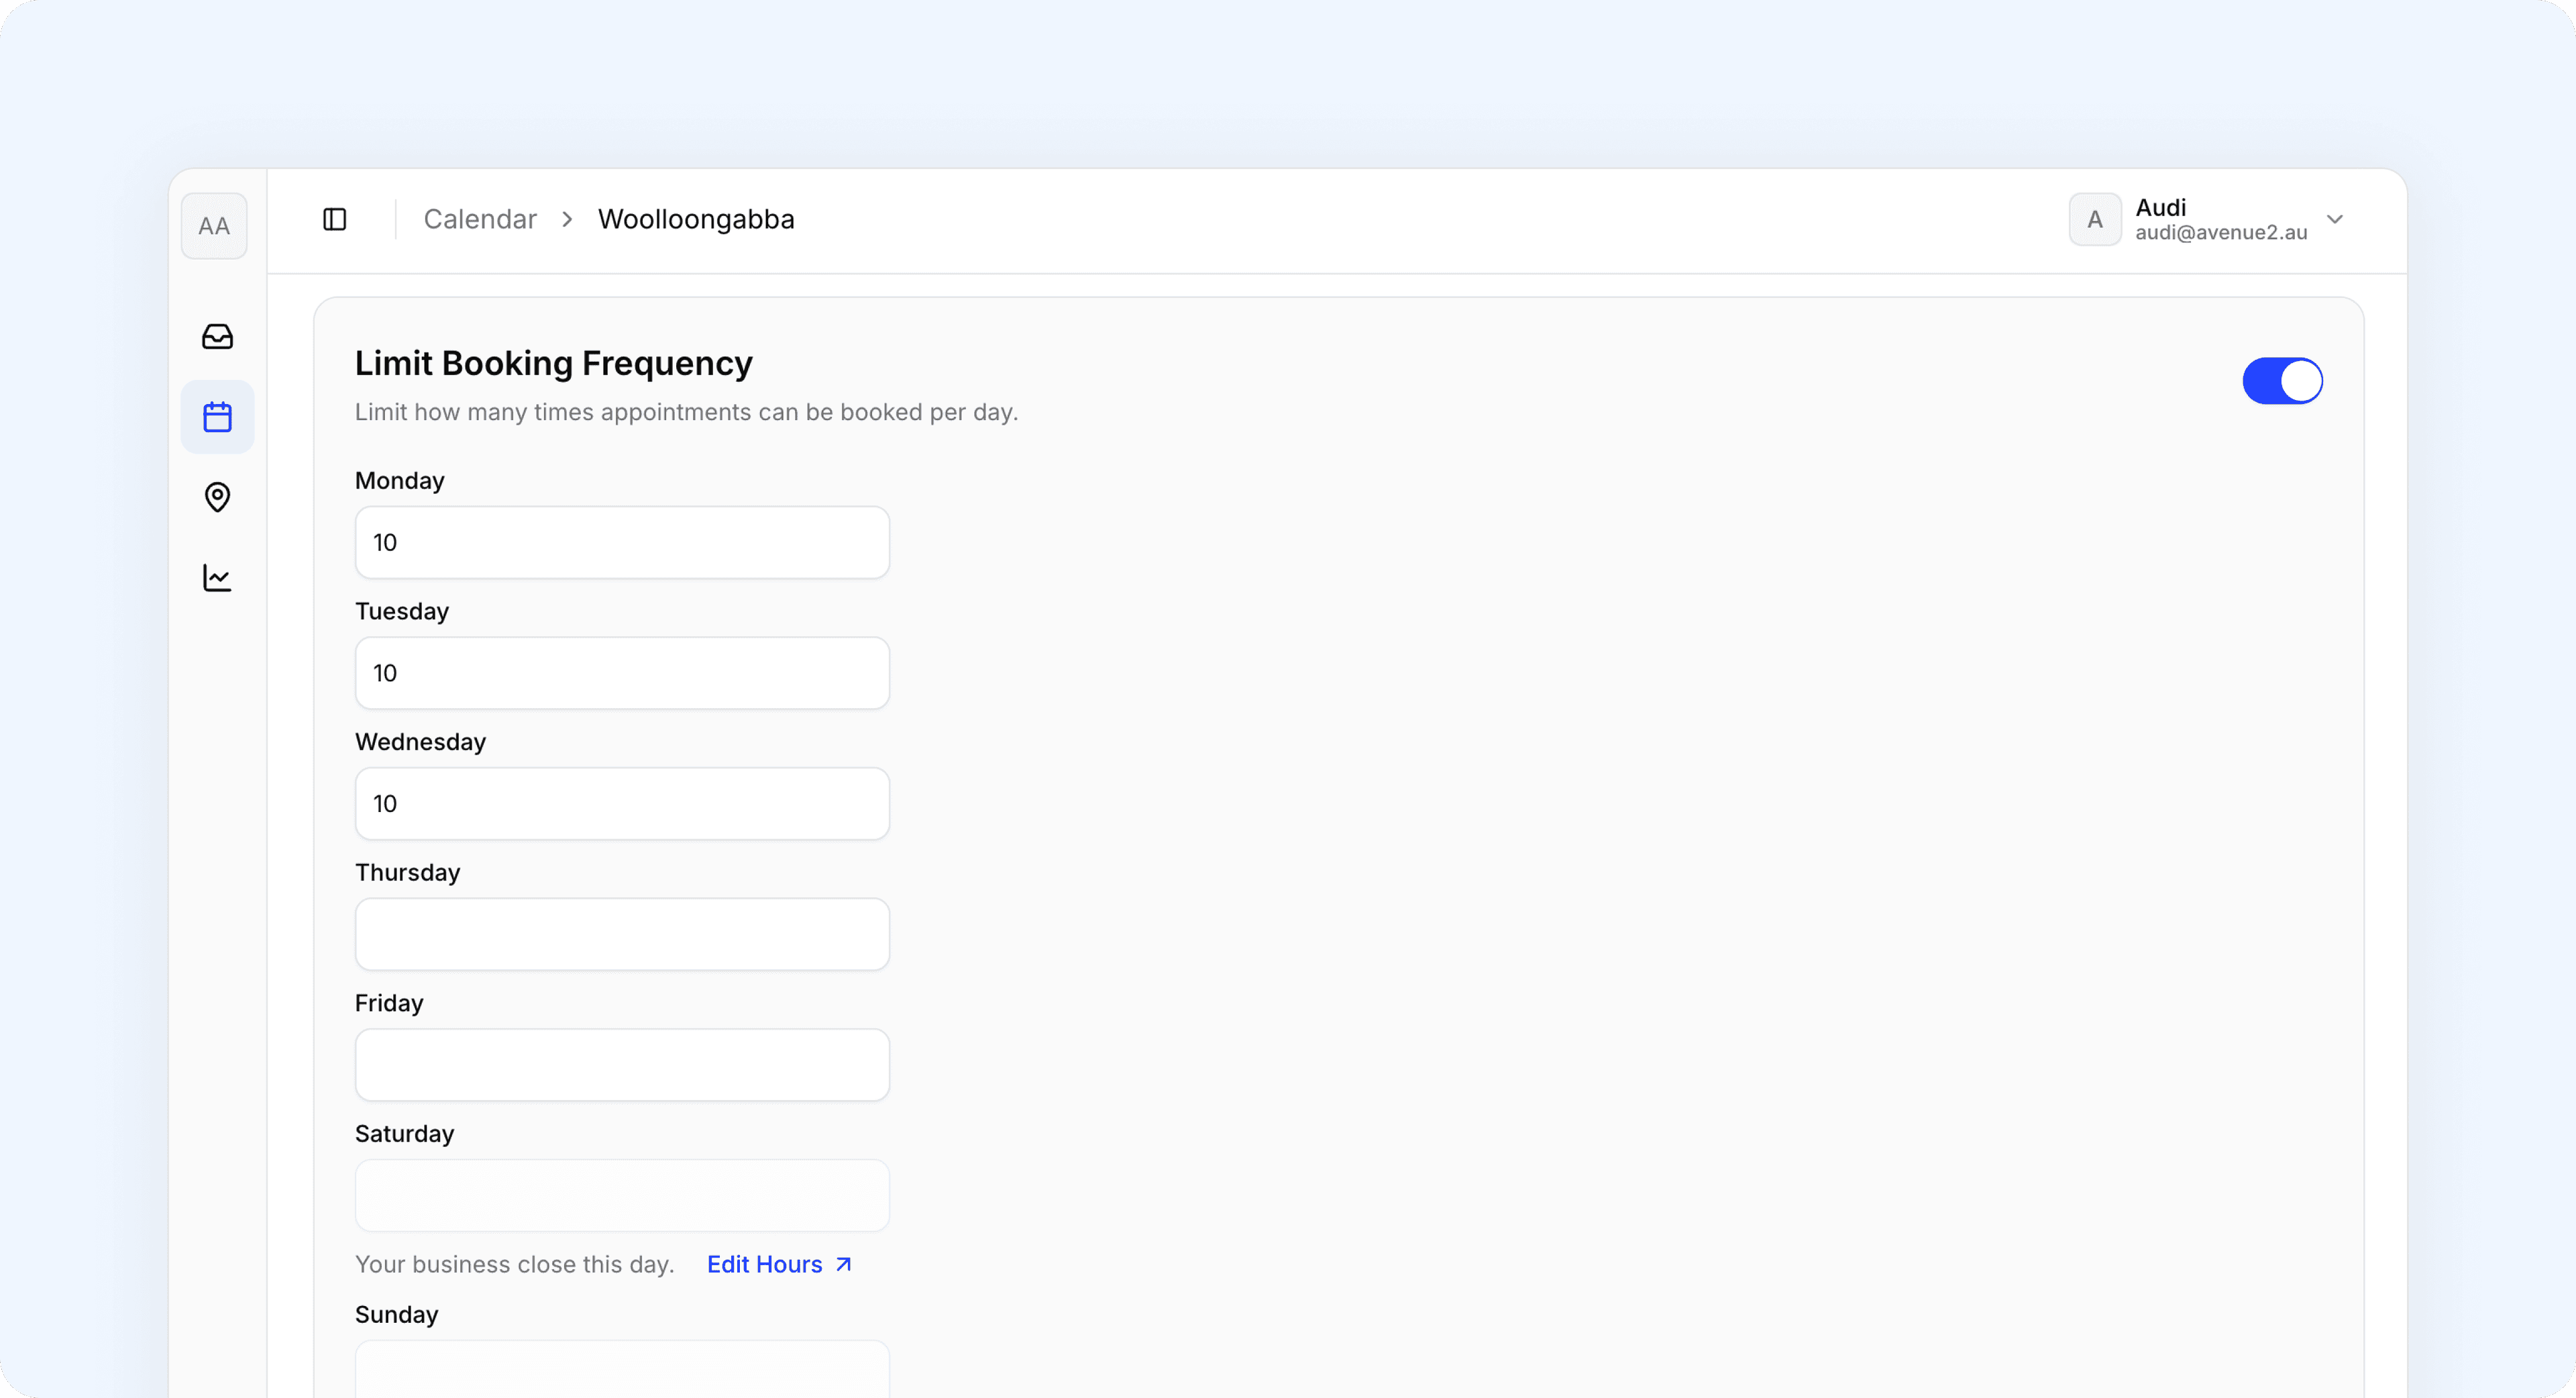Select the empty Thursday limit field

(622, 935)
